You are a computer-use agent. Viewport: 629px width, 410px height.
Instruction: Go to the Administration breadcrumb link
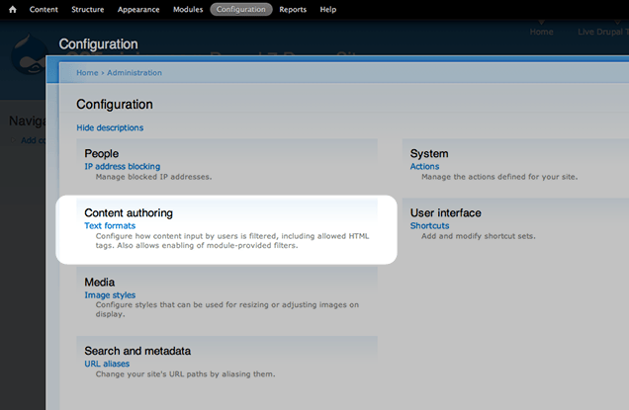(x=135, y=72)
